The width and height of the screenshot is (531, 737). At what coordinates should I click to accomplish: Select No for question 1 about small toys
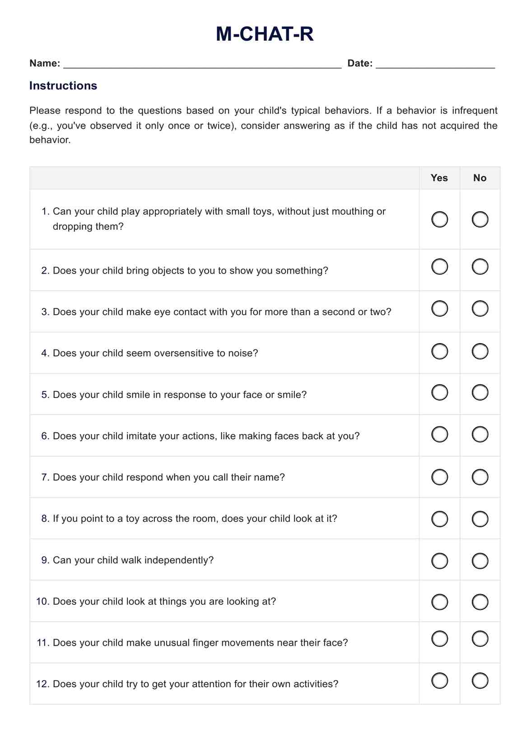480,219
